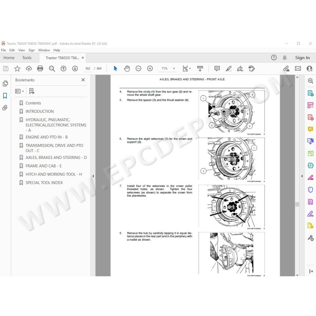
Task: Open HYDRAULIC, PNEUMATIC, ELECTRICAL systems - A bookmark
Action: point(56,125)
